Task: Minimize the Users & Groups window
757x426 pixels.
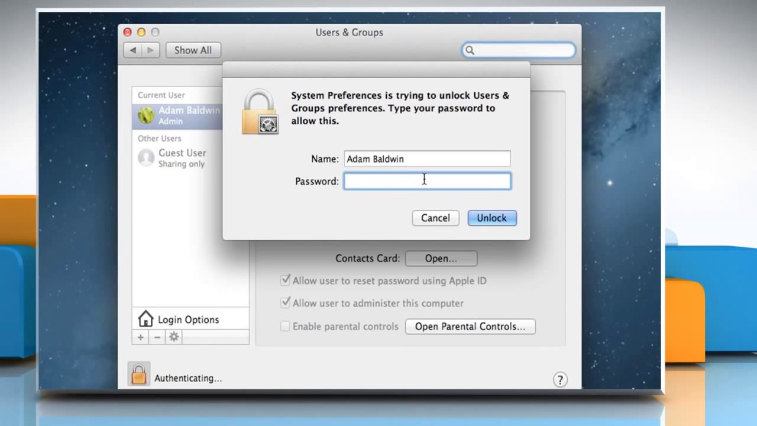Action: 141,32
